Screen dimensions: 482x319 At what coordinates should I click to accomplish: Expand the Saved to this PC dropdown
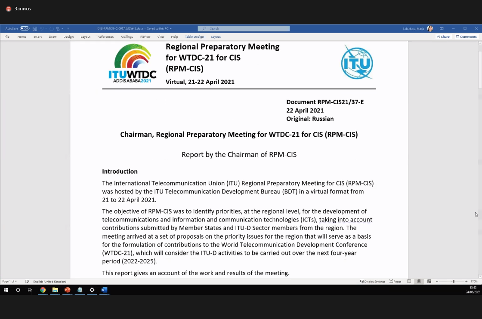[x=171, y=28]
